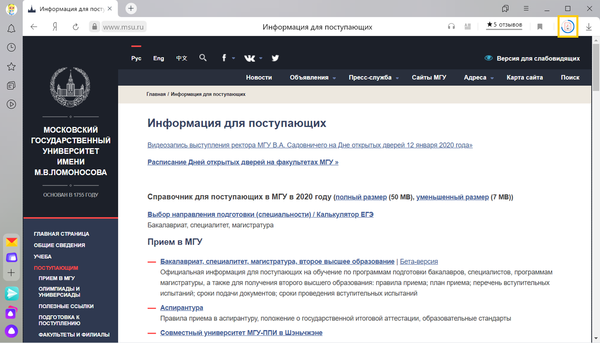
Task: Open Подготовка к поступлению submenu item
Action: [59, 320]
